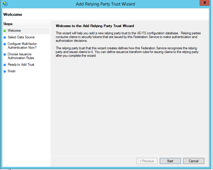Click blue bullet beside Select Data Source
The width and height of the screenshot is (213, 170).
5,37
